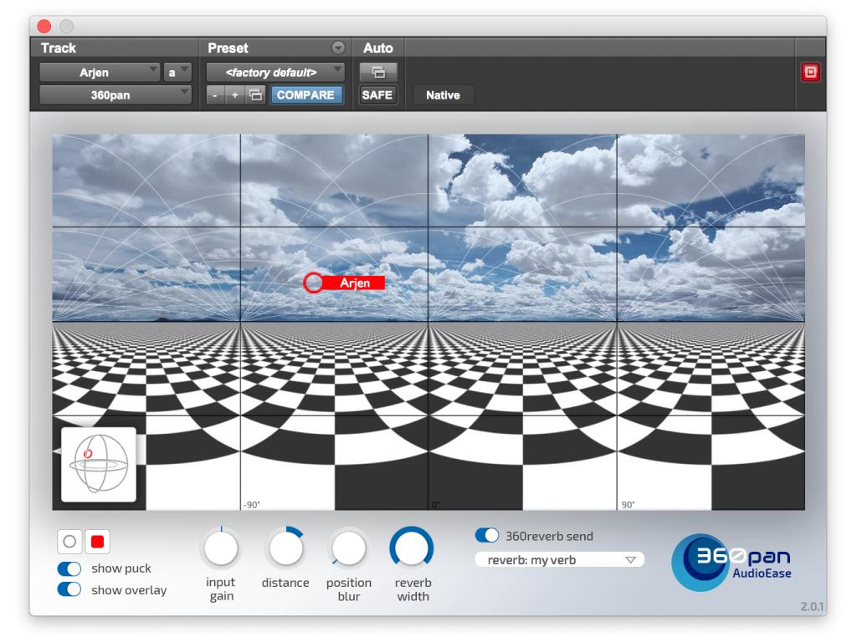
Task: Select the previous preset with minus button
Action: point(215,95)
